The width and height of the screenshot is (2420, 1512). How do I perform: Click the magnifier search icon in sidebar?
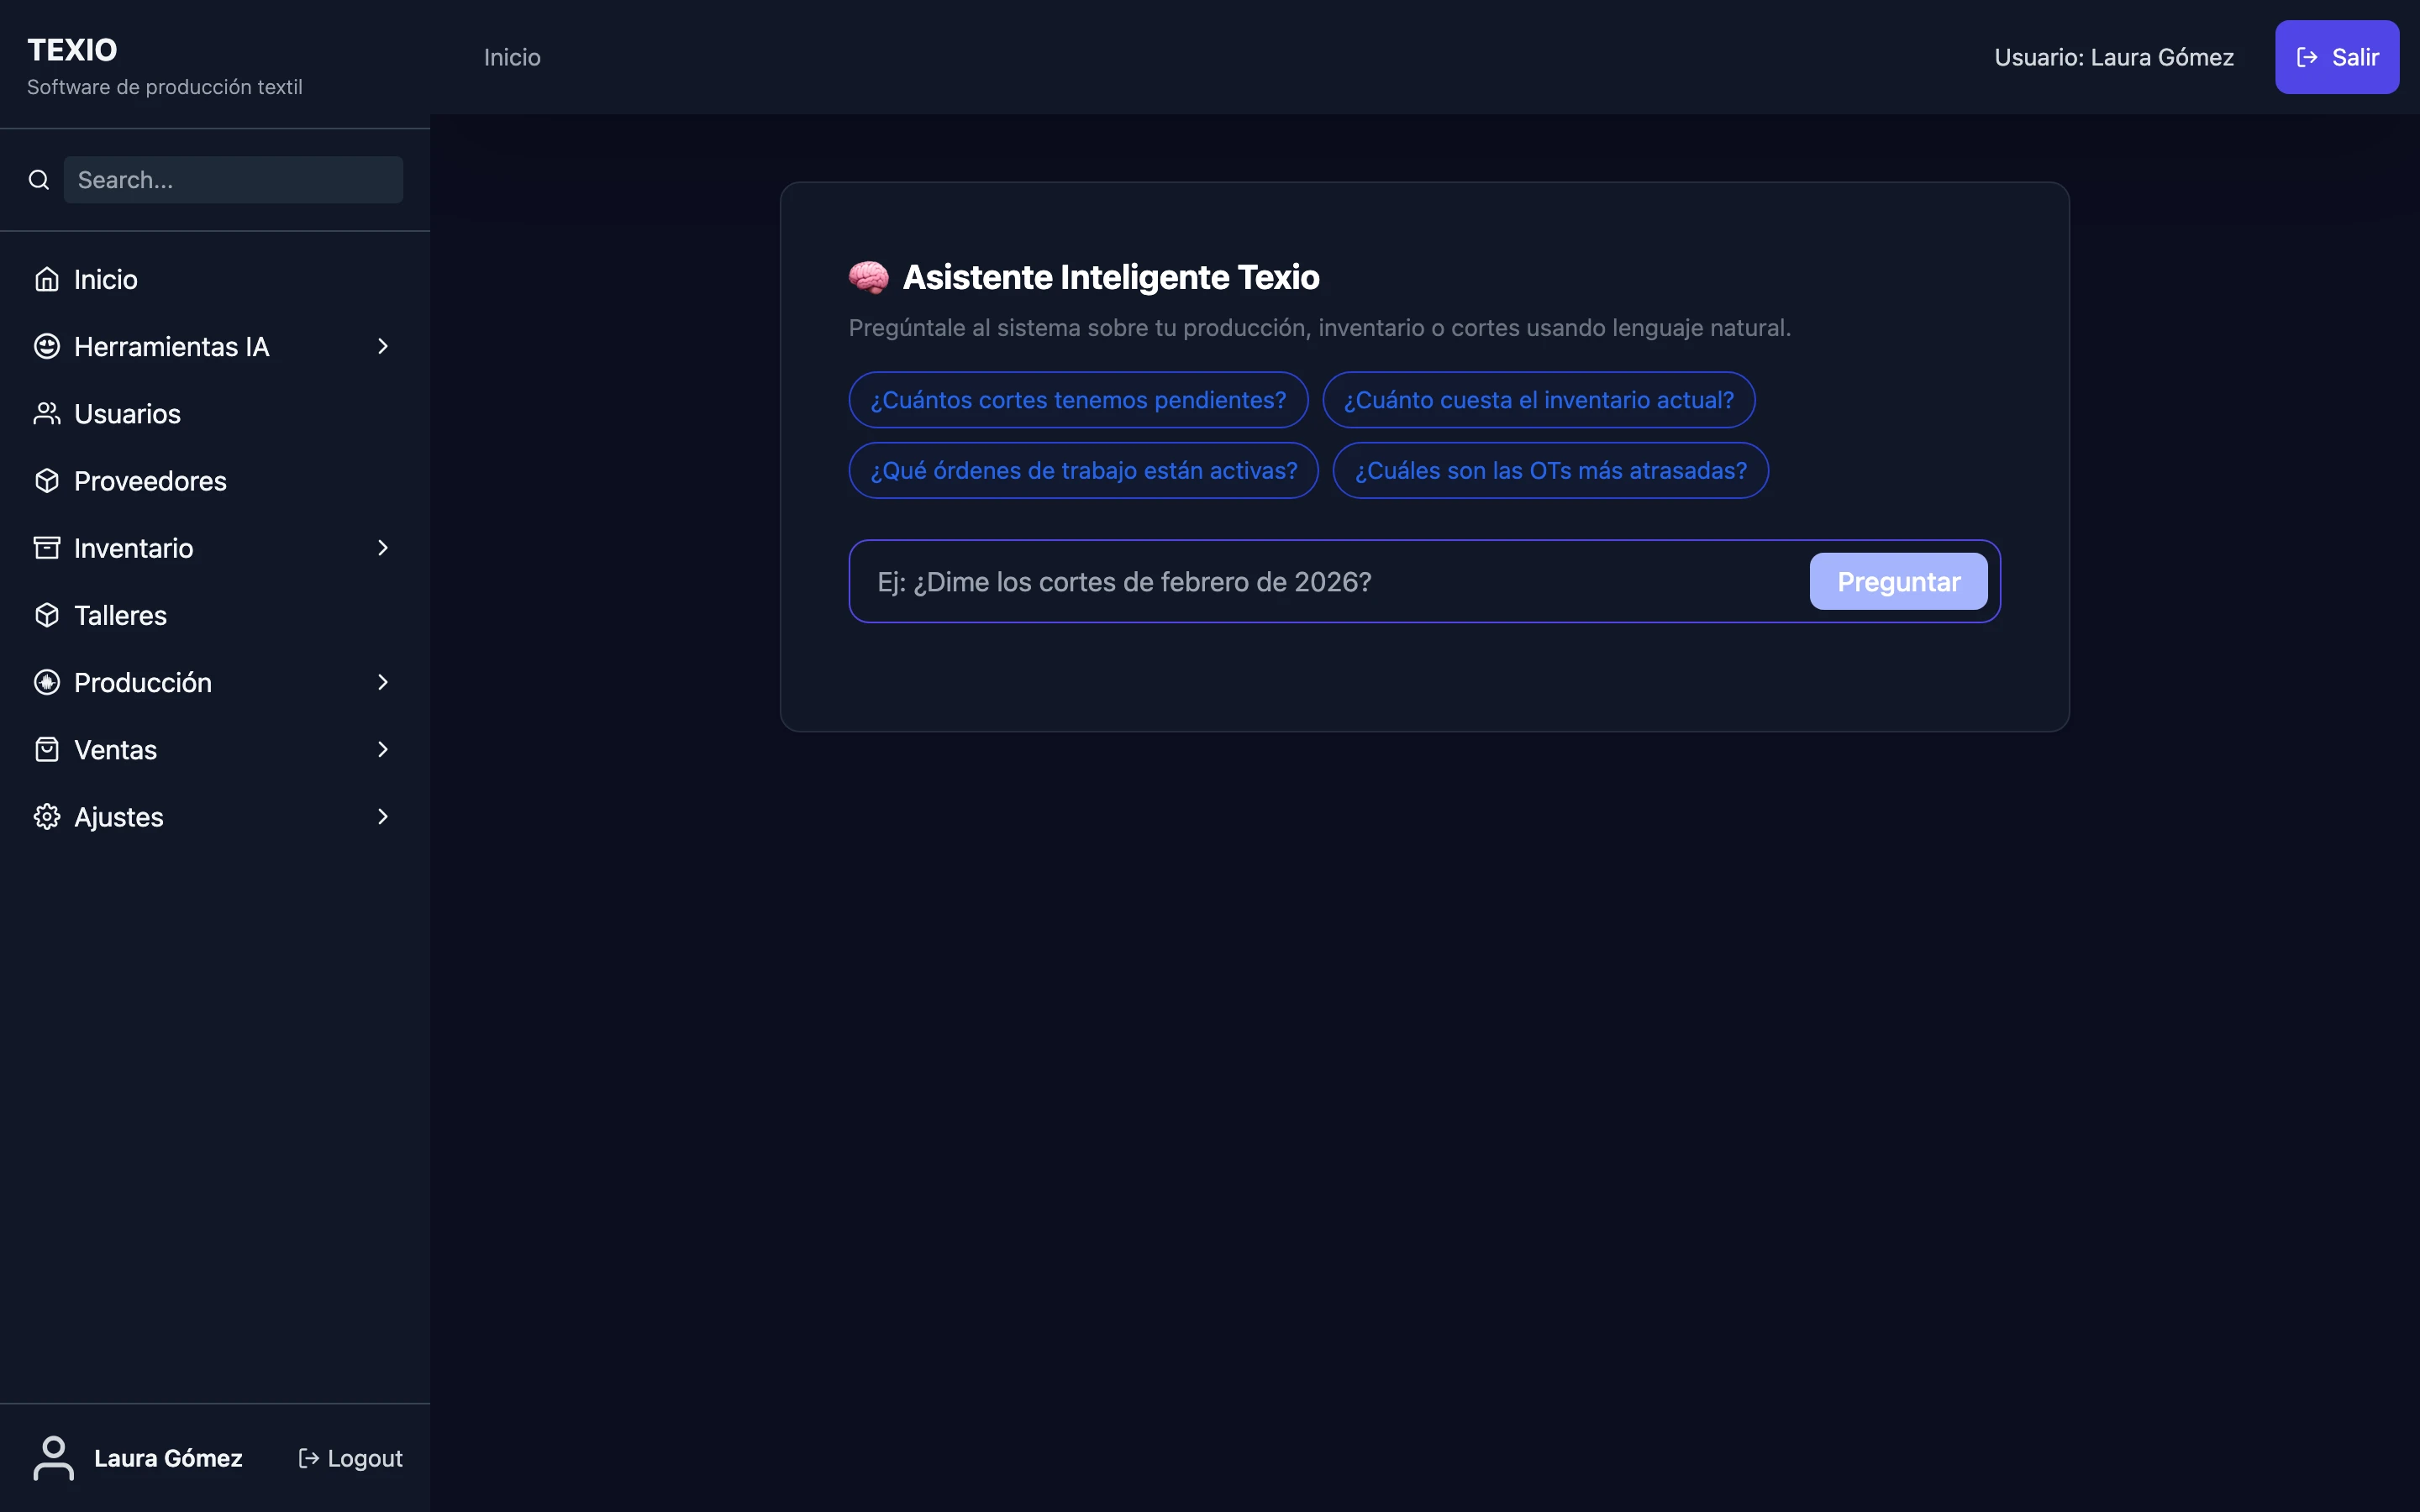(39, 180)
